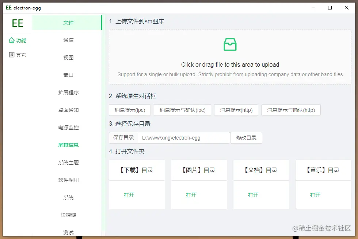Open the 通信 menu item

pyautogui.click(x=68, y=40)
